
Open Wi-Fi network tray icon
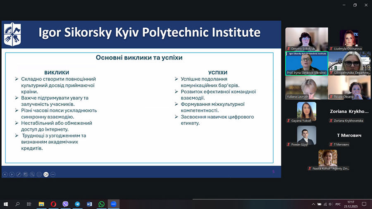[325, 204]
